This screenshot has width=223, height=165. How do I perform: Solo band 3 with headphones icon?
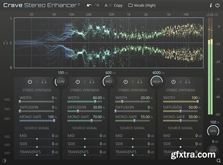pos(140,82)
